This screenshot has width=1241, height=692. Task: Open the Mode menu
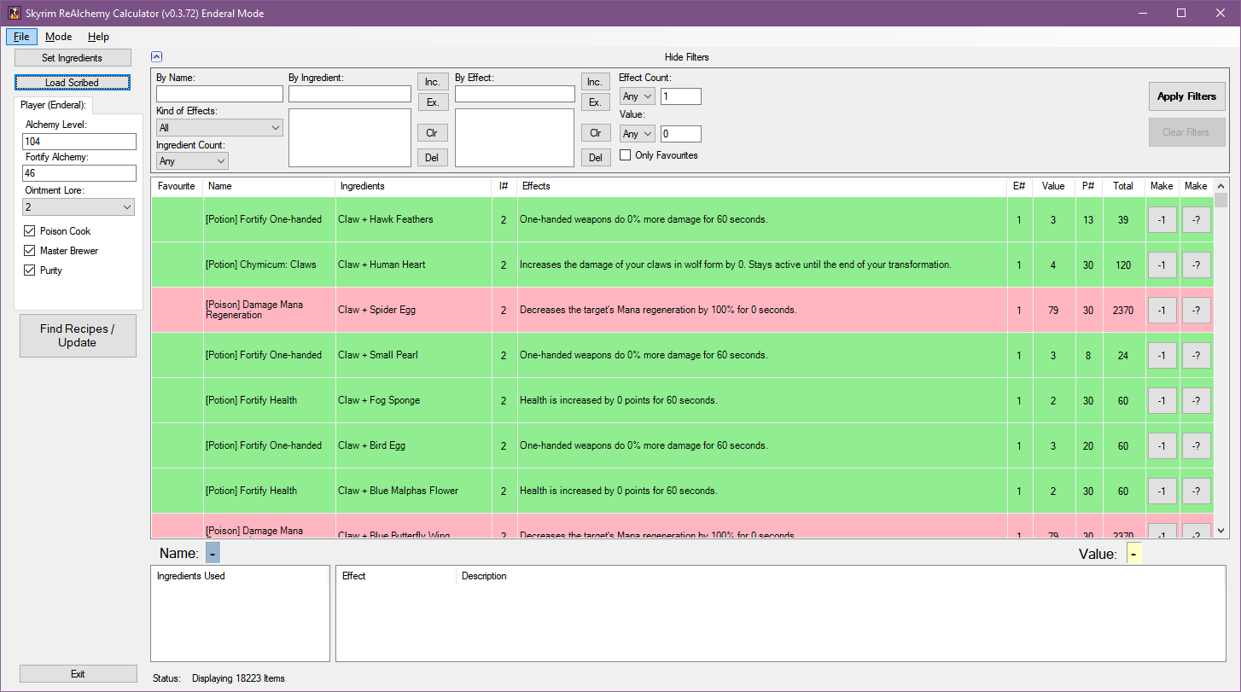[59, 37]
